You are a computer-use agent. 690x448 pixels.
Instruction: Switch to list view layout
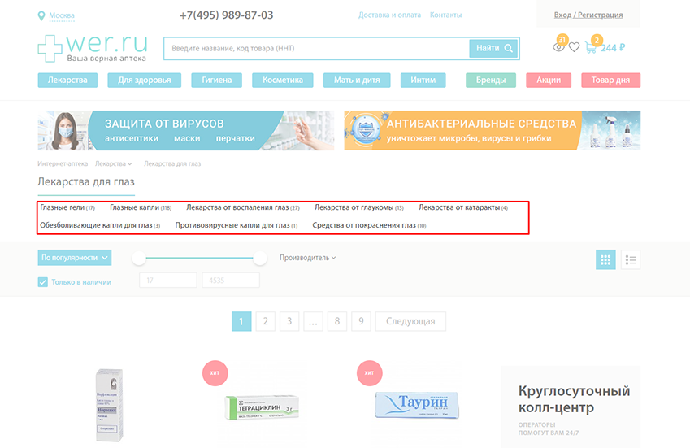pos(631,260)
